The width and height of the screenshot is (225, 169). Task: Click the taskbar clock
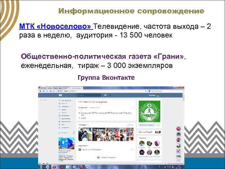click(x=179, y=167)
